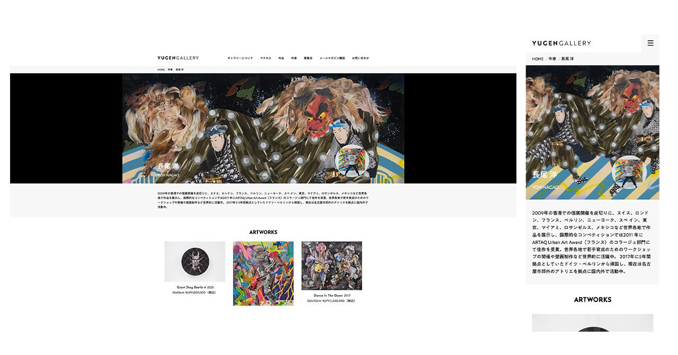The image size is (678, 355).
Task: Open the お問い合わせ menu item
Action: coord(361,58)
